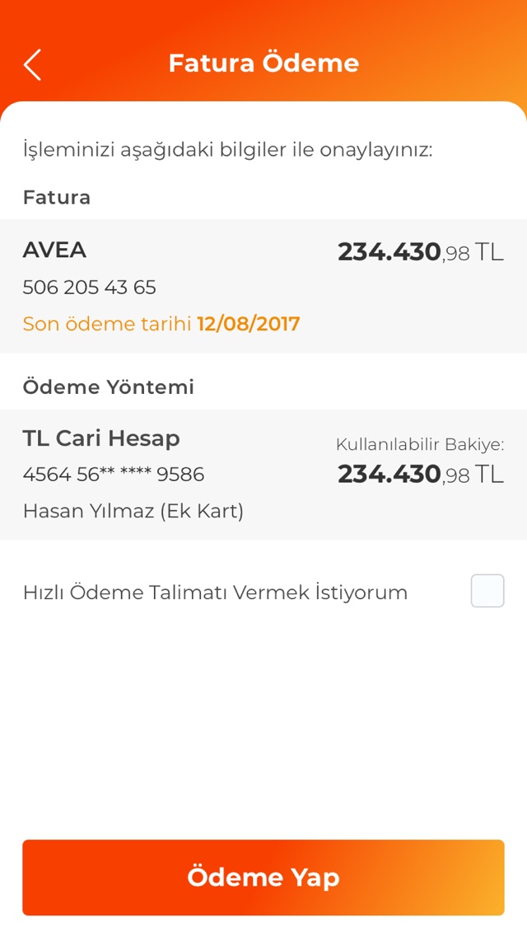
Task: Tap the back arrow in the header
Action: (x=33, y=64)
